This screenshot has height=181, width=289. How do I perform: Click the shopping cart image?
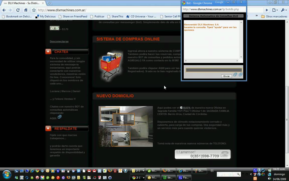[x=111, y=66]
